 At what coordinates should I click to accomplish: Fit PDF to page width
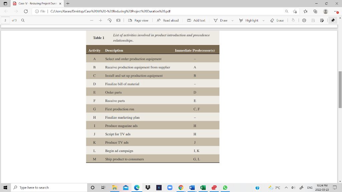(x=119, y=20)
